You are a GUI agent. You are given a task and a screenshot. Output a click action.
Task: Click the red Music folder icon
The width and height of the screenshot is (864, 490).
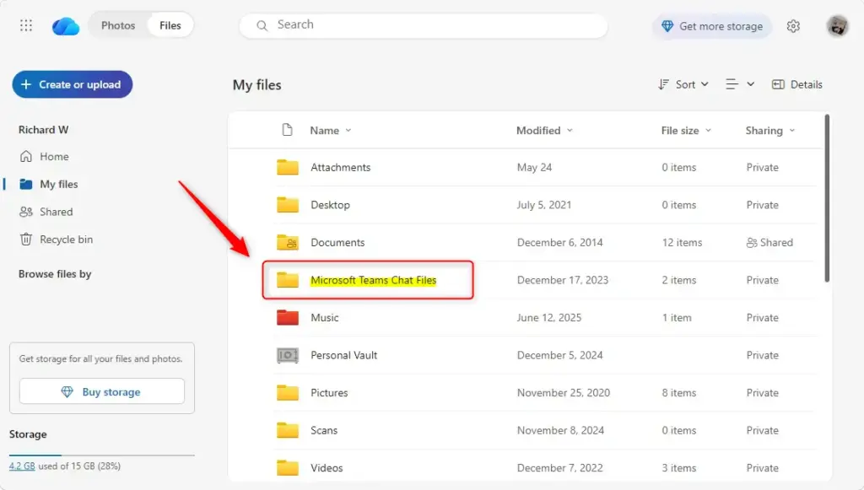click(x=288, y=318)
